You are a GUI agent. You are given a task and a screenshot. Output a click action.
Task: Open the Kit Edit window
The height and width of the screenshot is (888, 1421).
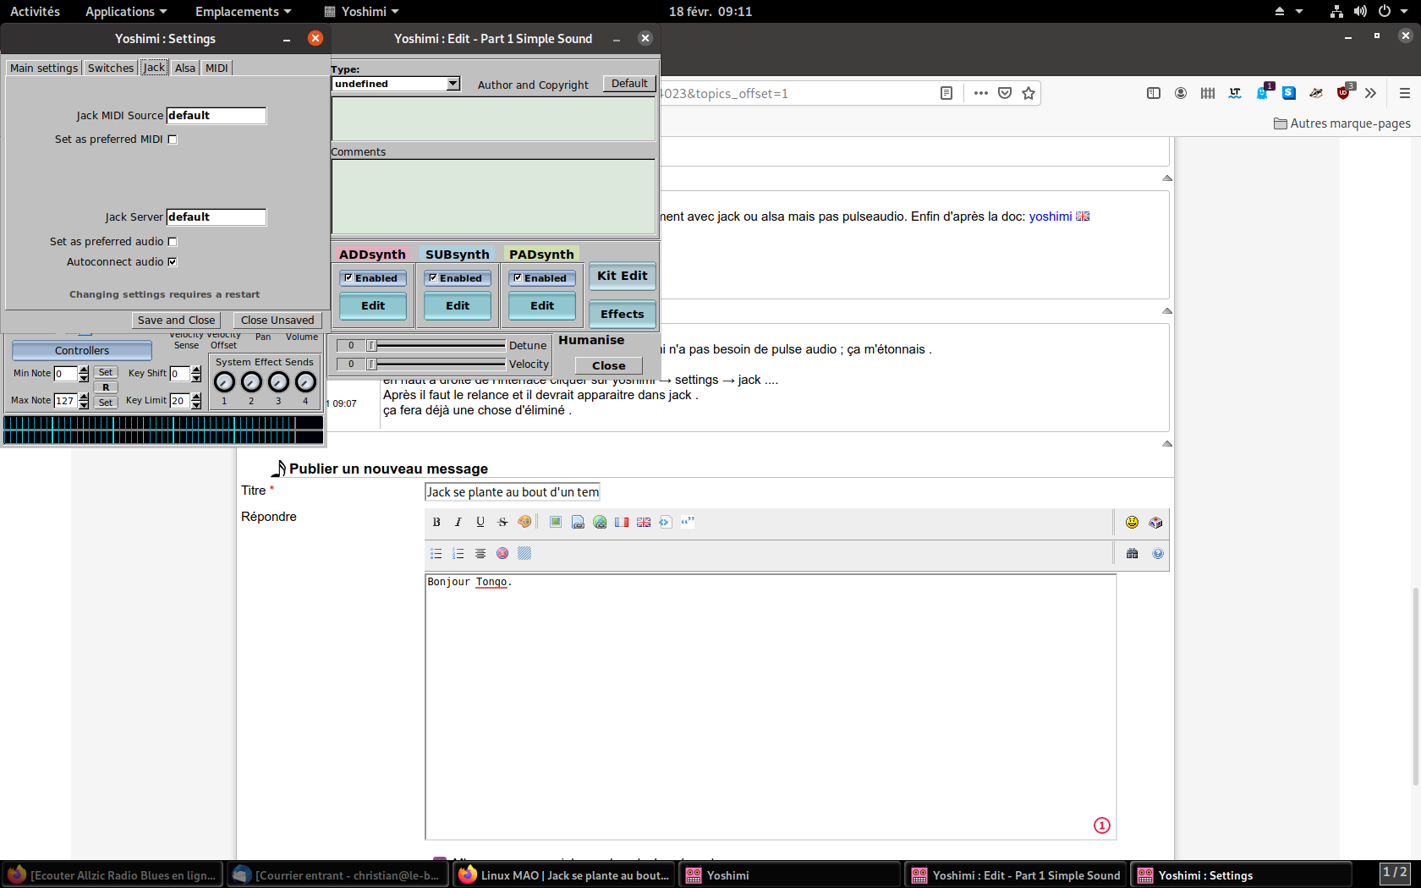pyautogui.click(x=622, y=276)
